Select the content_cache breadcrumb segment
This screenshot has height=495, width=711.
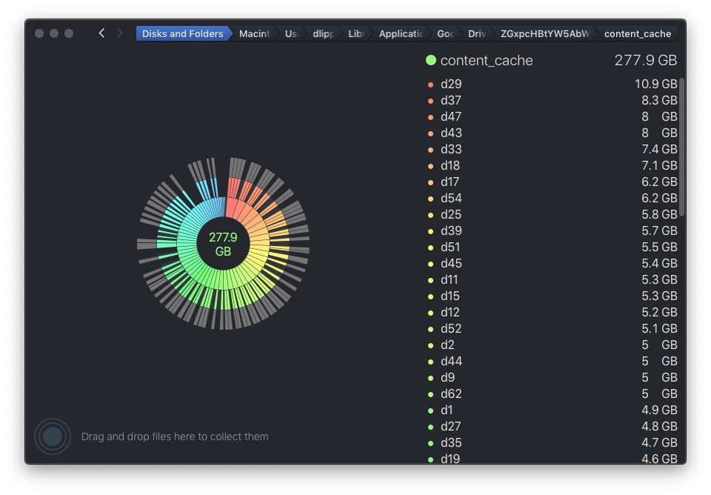637,33
